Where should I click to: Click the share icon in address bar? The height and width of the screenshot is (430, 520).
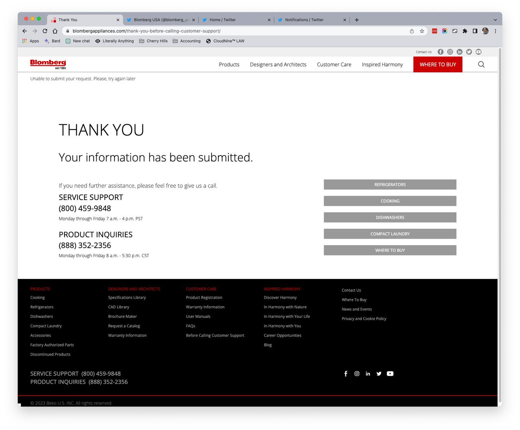pyautogui.click(x=412, y=31)
